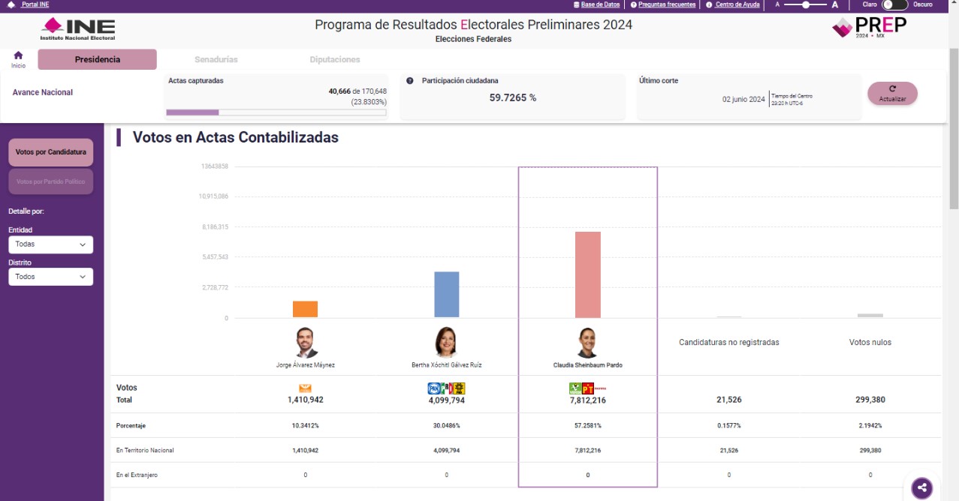Click total votes 7,812,216
This screenshot has height=501, width=959.
[587, 400]
